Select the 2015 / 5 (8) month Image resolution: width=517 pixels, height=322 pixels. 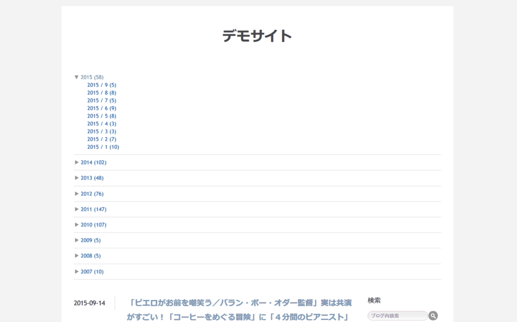pyautogui.click(x=101, y=116)
